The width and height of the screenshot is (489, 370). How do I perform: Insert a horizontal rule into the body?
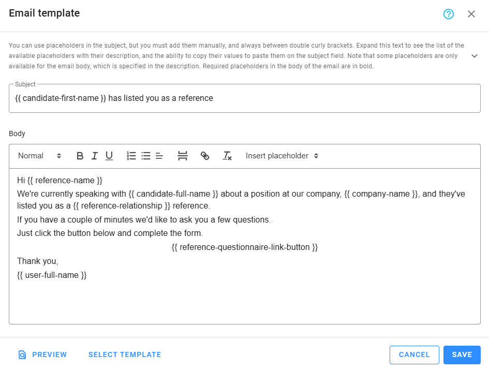click(x=183, y=155)
